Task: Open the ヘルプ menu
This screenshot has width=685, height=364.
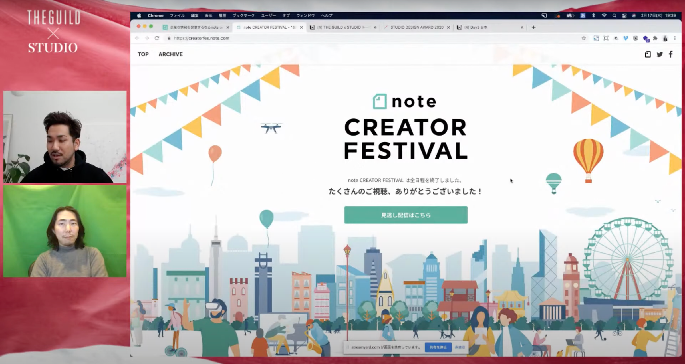Action: [327, 15]
